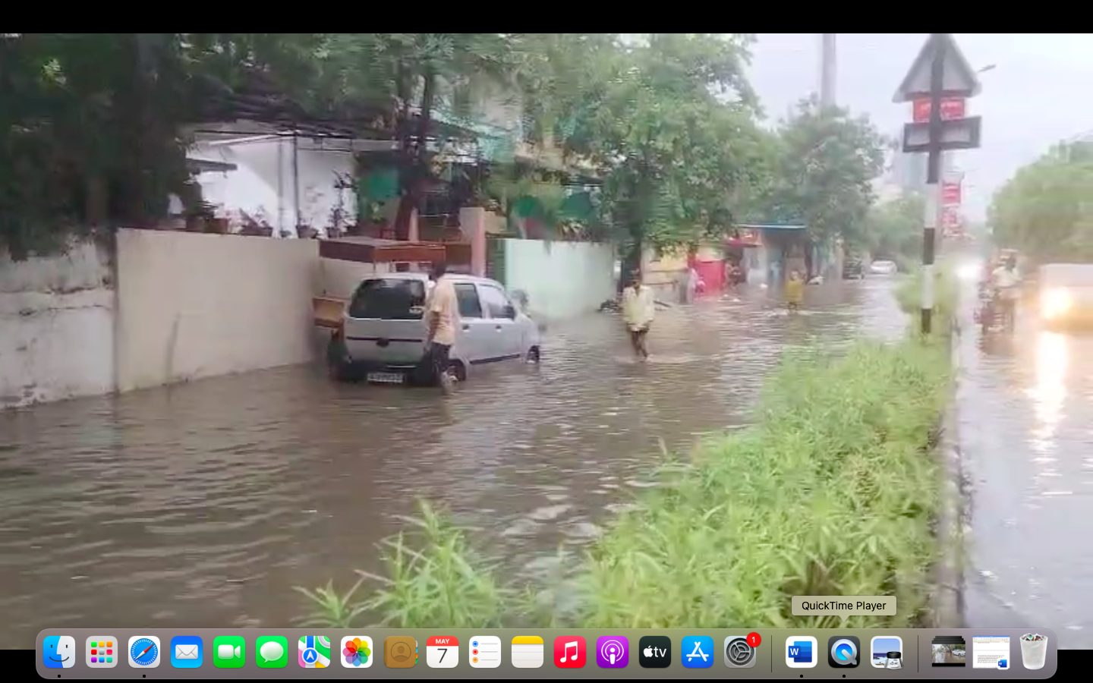Open FaceTime from the Dock
Viewport: 1093px width, 683px height.
229,652
